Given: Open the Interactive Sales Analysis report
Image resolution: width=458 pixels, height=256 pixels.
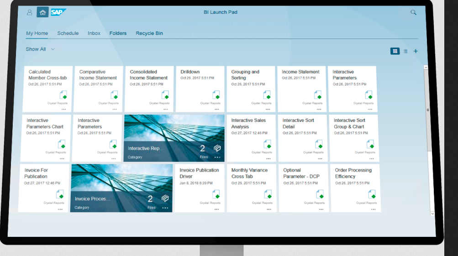Looking at the screenshot, I should coord(248,123).
